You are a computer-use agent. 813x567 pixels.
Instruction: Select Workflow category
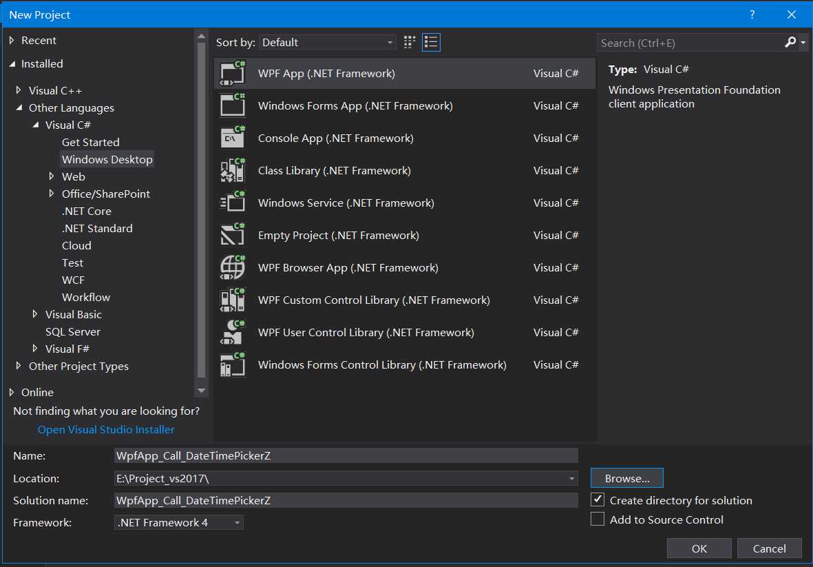(86, 297)
